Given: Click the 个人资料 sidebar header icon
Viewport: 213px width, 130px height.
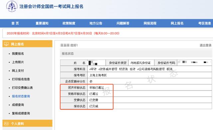Looking at the screenshot, I should [6, 124].
